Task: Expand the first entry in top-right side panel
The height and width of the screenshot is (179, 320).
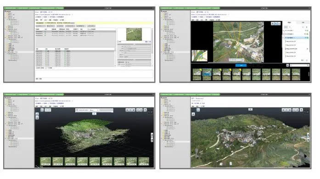Action: pos(283,30)
